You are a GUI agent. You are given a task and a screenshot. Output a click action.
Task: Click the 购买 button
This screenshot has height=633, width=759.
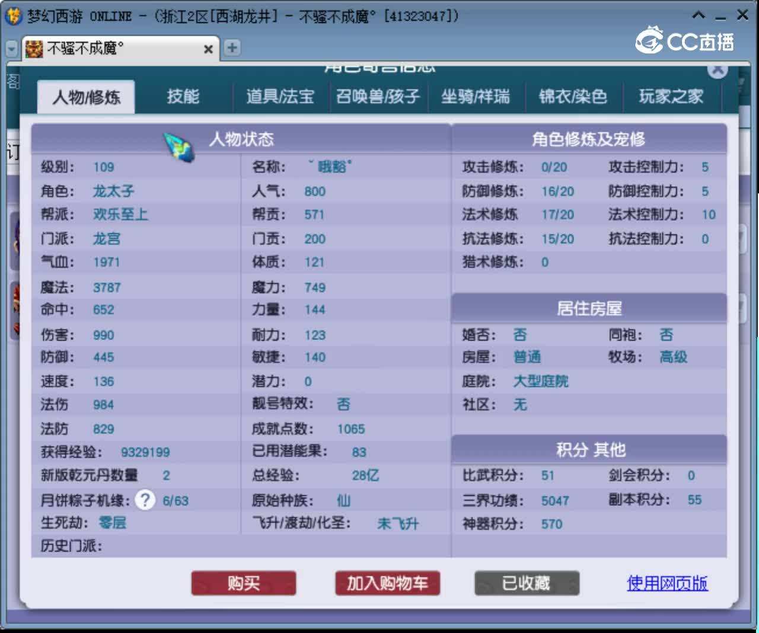pyautogui.click(x=244, y=583)
